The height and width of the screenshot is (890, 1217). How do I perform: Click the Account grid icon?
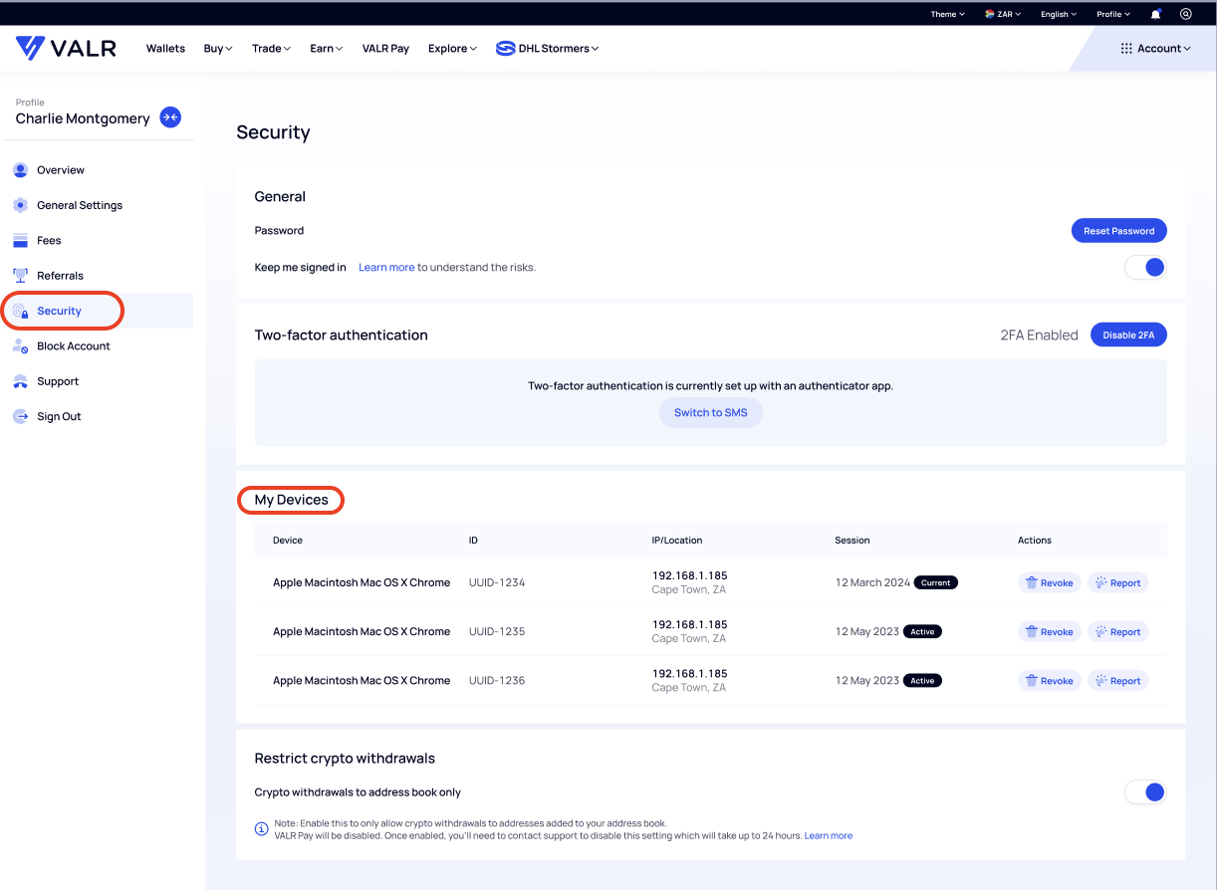pos(1126,48)
